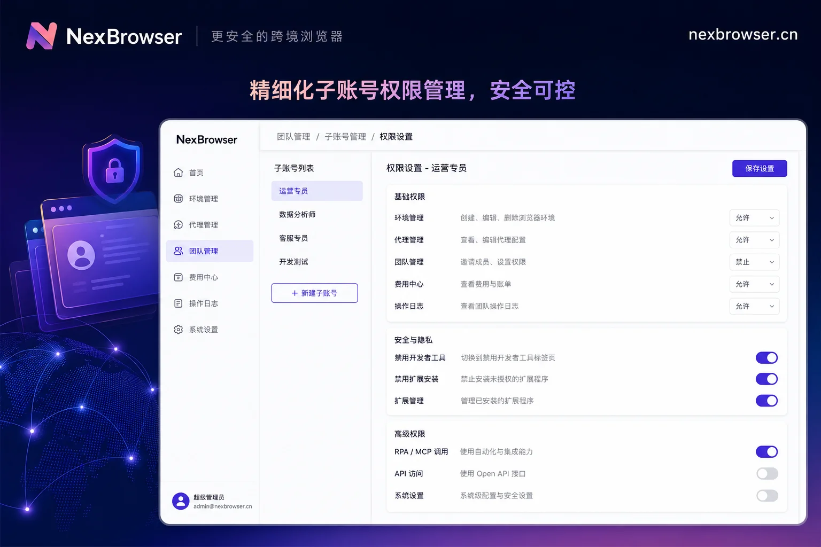Click the billing center sidebar icon
Image resolution: width=821 pixels, height=547 pixels.
pos(179,277)
